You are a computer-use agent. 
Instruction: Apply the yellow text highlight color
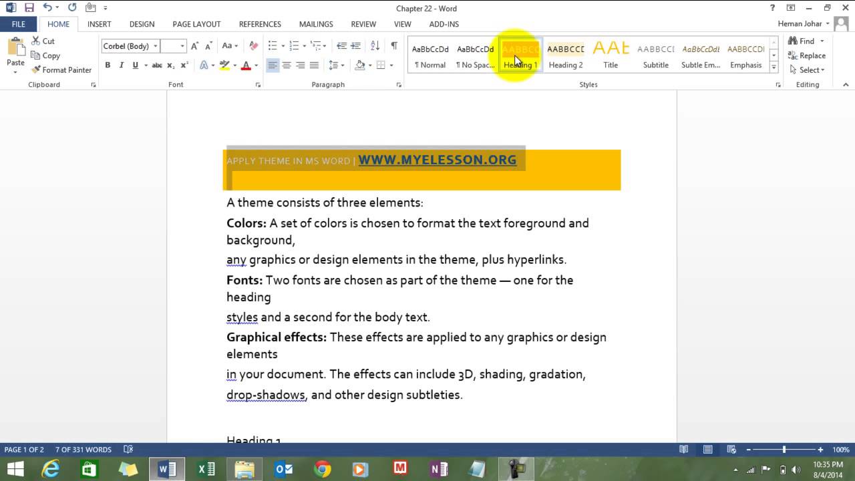[224, 65]
